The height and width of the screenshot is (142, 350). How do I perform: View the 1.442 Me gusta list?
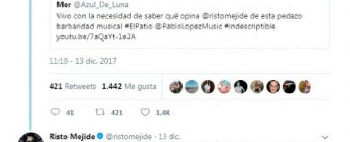129,86
